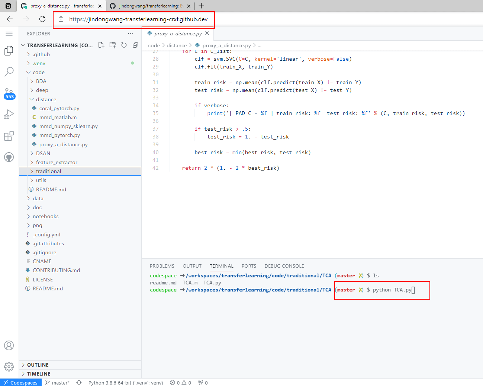Viewport: 483px width, 386px height.
Task: Open the GitHub view in the activity bar
Action: point(9,157)
